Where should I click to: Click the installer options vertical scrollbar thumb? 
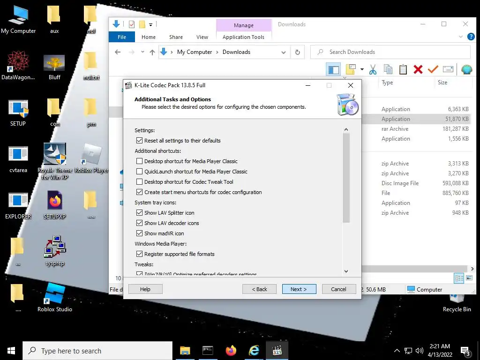pos(346,178)
